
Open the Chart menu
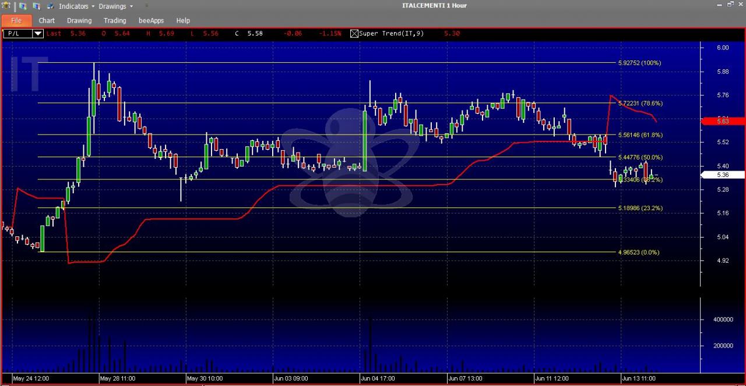point(47,20)
